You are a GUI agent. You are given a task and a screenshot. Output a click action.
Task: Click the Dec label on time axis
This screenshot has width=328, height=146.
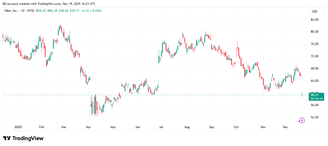[x=285, y=127]
